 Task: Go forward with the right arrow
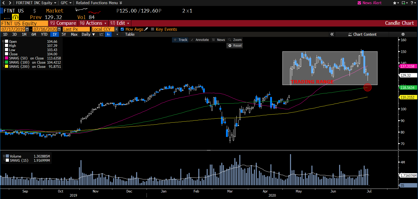(10, 3)
